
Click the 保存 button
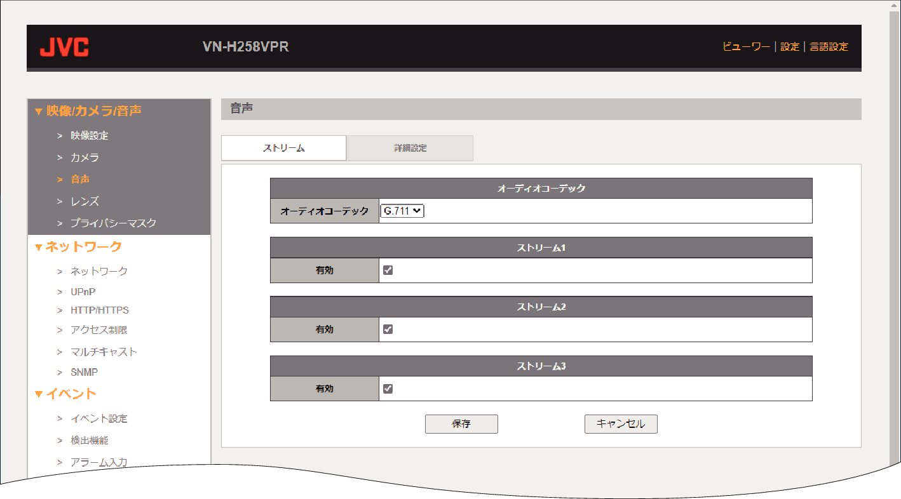[x=461, y=424]
